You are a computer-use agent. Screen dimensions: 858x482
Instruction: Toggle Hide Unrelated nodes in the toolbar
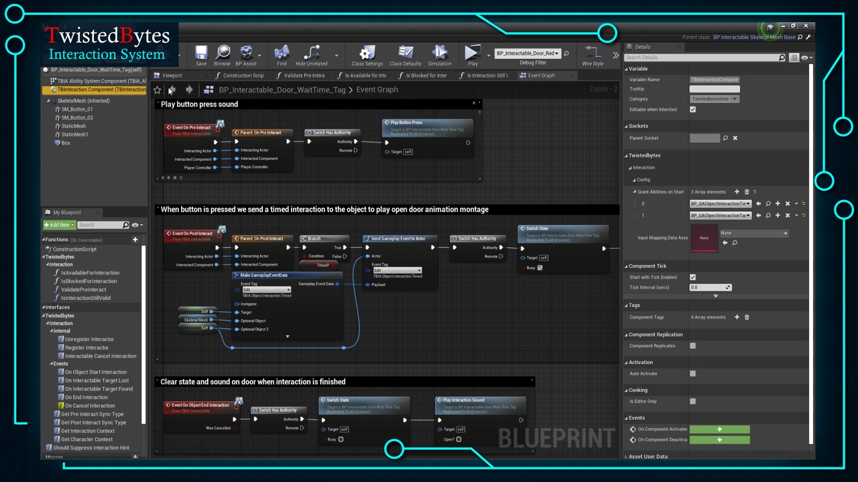(x=311, y=55)
